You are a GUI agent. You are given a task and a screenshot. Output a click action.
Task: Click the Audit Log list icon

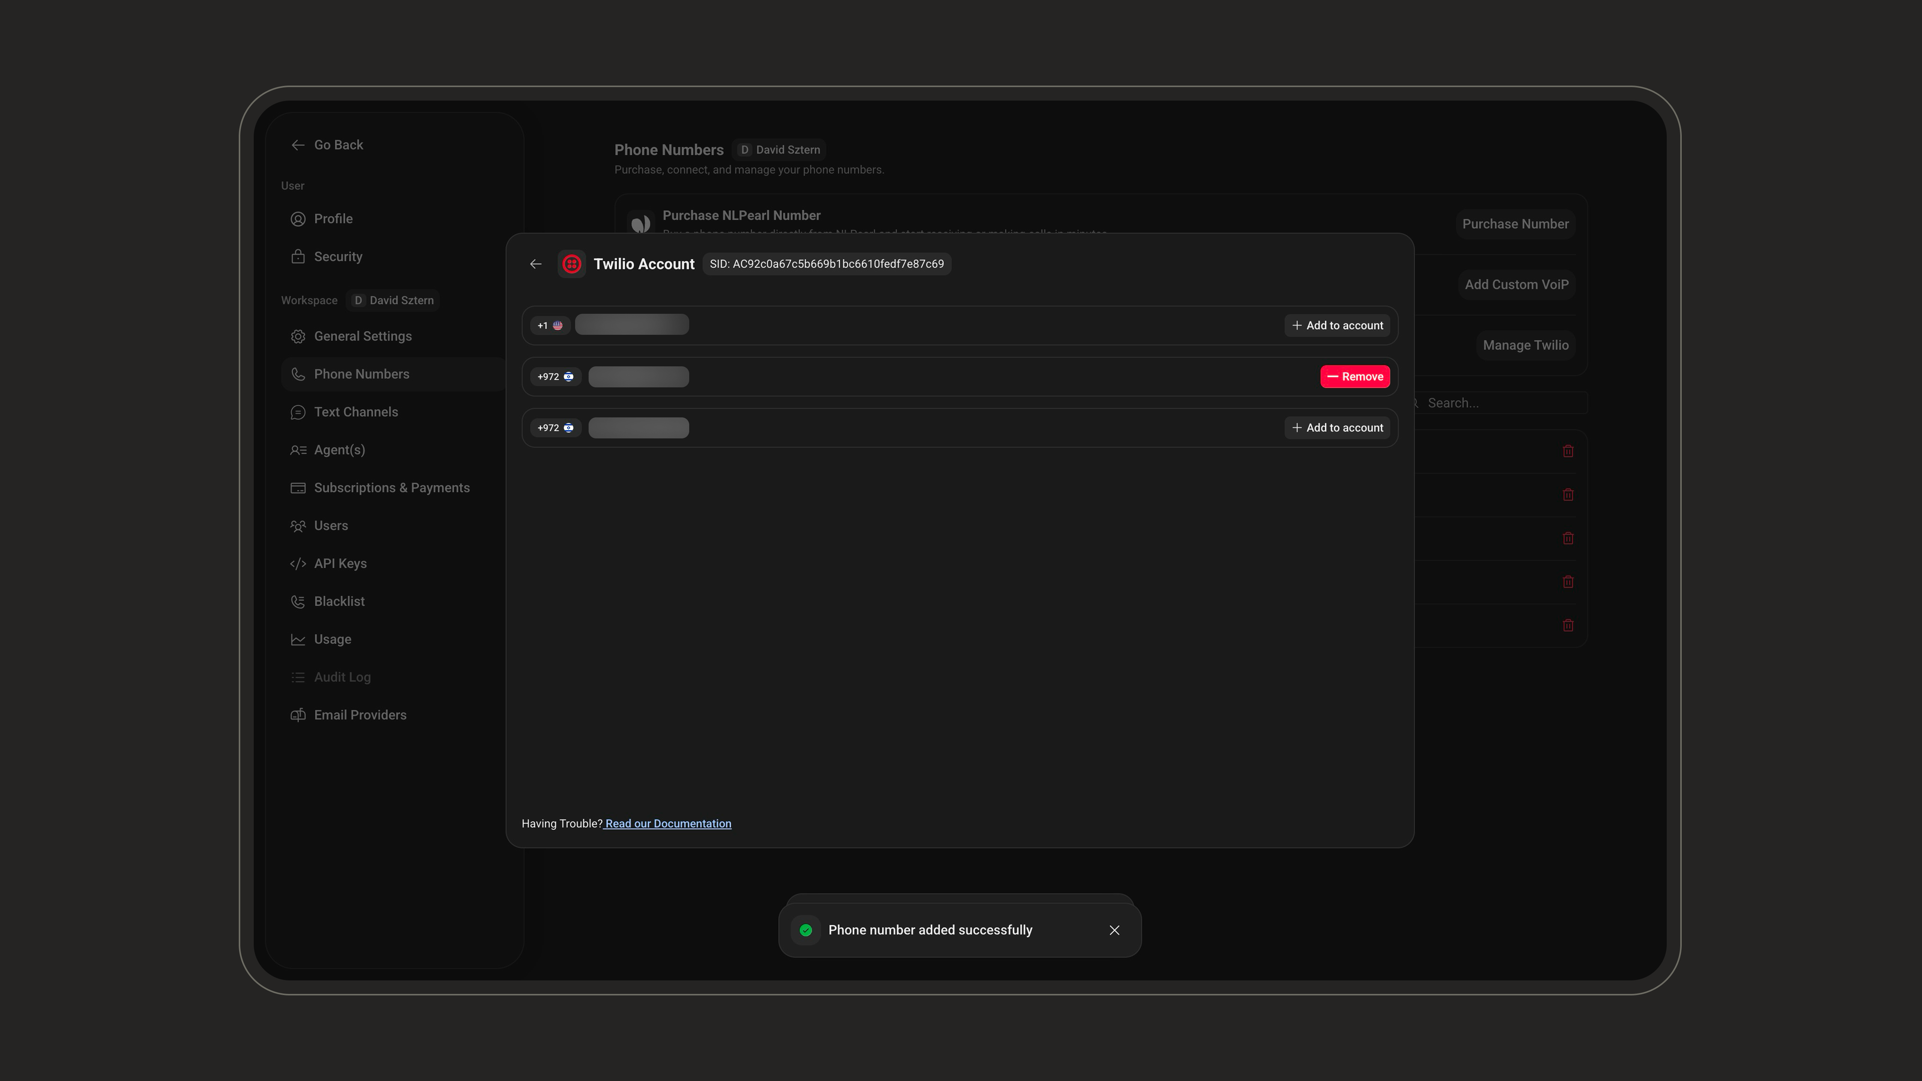click(298, 678)
